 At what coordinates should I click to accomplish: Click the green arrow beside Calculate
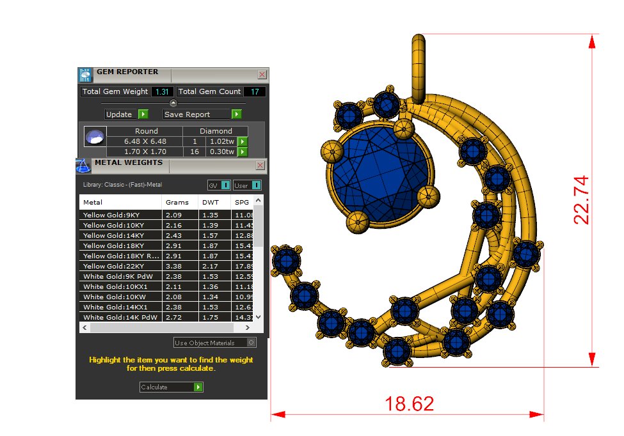pos(198,387)
